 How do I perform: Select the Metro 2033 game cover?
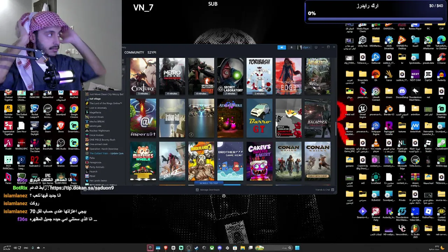(x=172, y=76)
